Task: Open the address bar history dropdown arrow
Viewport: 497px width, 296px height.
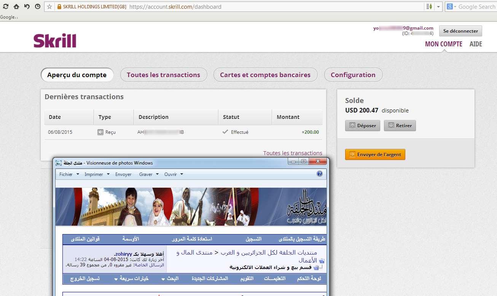Action: click(x=439, y=6)
